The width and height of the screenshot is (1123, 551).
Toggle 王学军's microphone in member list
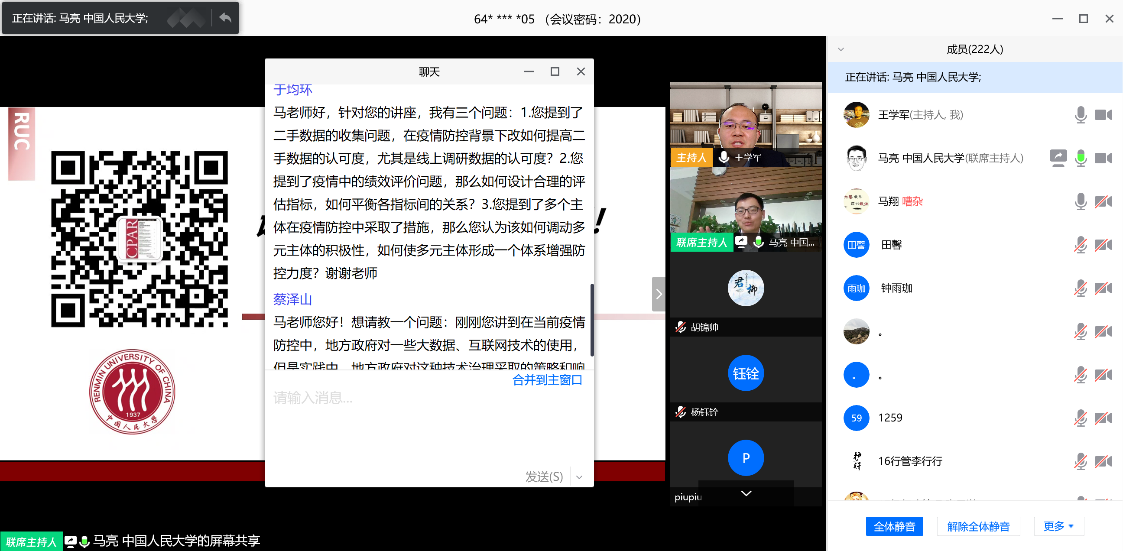1080,115
